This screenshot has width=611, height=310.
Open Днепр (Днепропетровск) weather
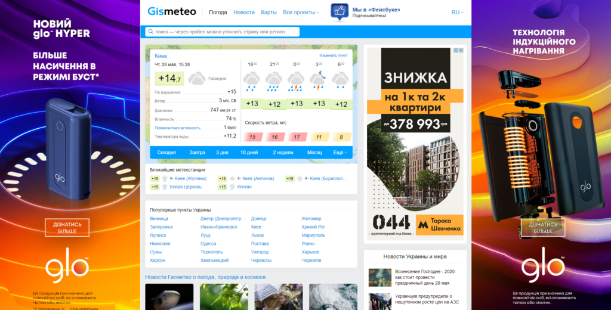[223, 218]
